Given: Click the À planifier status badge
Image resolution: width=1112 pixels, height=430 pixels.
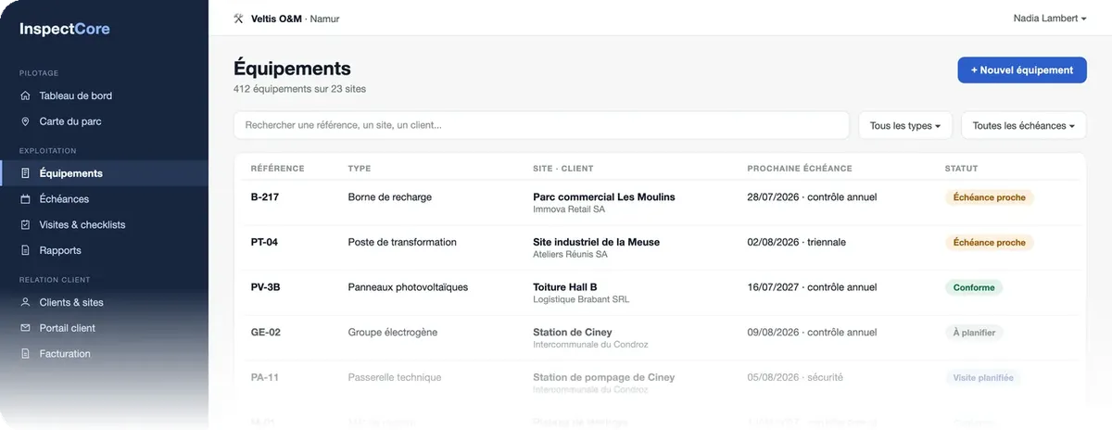Looking at the screenshot, I should 974,332.
